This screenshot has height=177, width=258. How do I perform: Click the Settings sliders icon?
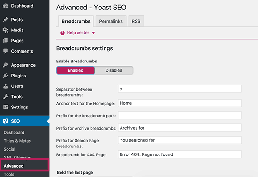[6, 107]
